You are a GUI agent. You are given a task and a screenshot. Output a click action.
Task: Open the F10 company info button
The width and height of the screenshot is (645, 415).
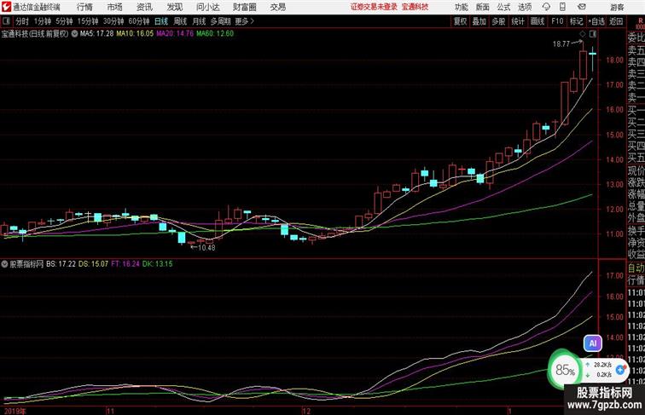coord(557,21)
